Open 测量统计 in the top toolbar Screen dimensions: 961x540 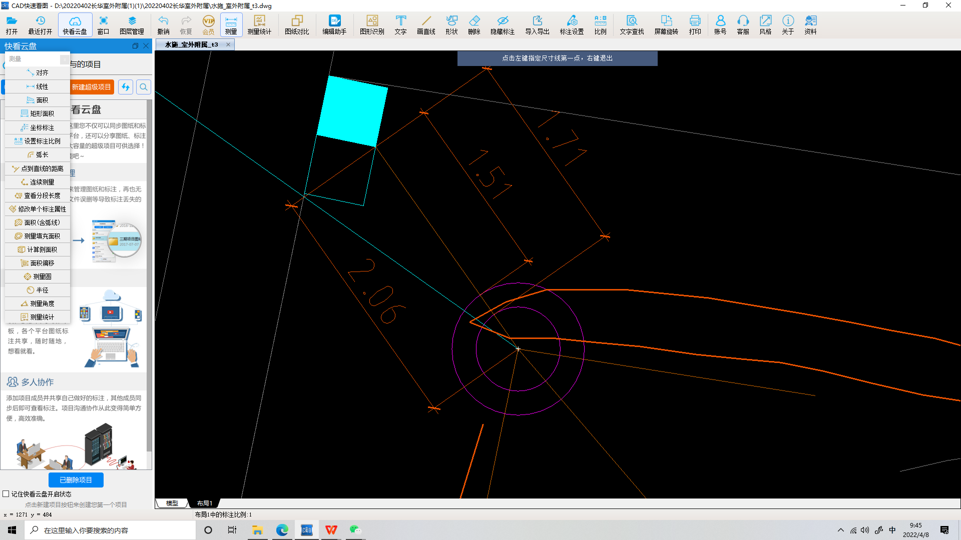[259, 24]
